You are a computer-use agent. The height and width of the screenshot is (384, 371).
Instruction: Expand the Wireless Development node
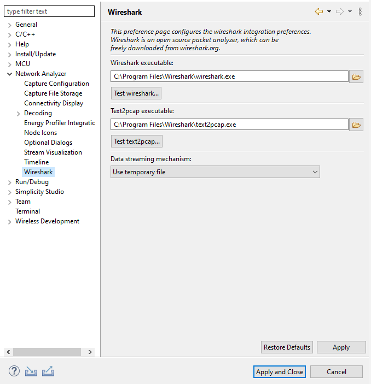tap(9, 222)
